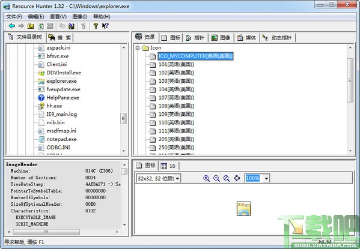Select msdfmap.ini in file tree
This screenshot has height=249, width=360.
[61, 131]
